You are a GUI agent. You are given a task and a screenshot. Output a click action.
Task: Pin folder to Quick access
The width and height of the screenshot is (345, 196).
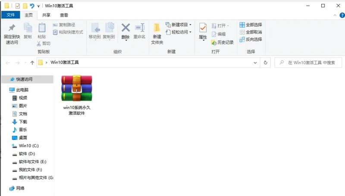pyautogui.click(x=12, y=34)
